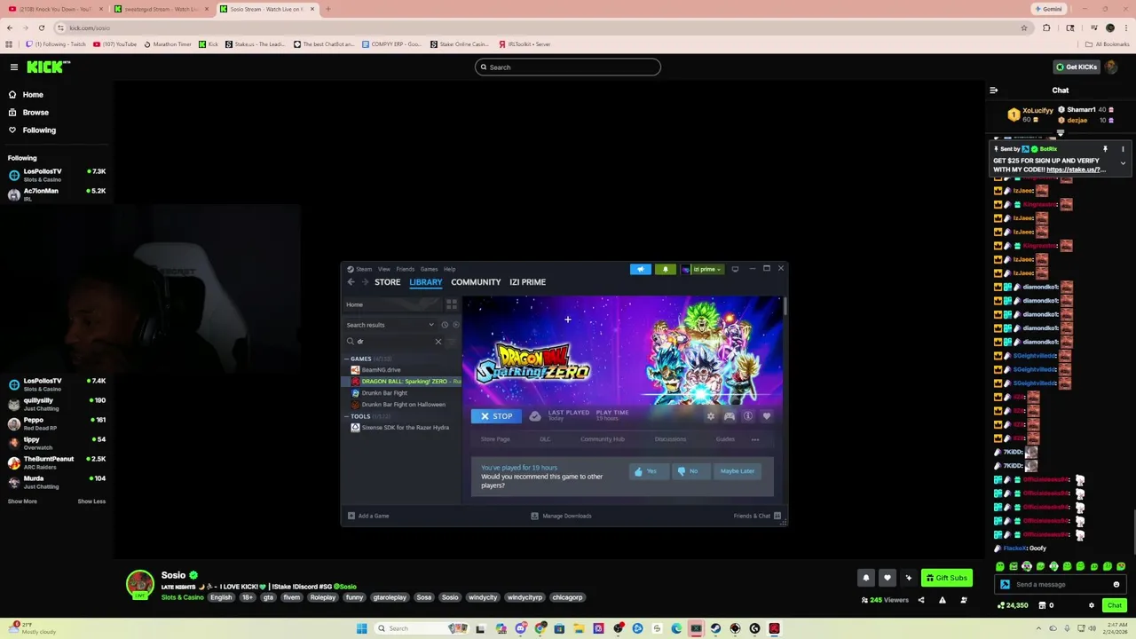Open game info icon in Steam
Screen dimensions: 1136x639
(748, 416)
